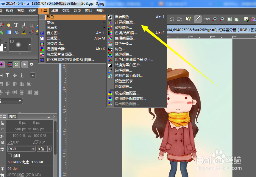Click the first green page view icon
The width and height of the screenshot is (256, 177).
click(230, 19)
